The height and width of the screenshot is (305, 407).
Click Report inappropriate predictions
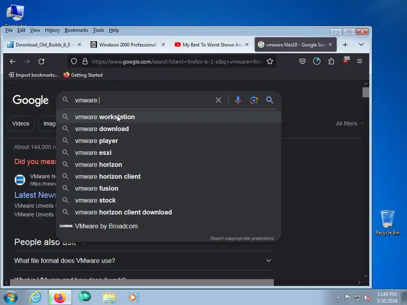[242, 238]
